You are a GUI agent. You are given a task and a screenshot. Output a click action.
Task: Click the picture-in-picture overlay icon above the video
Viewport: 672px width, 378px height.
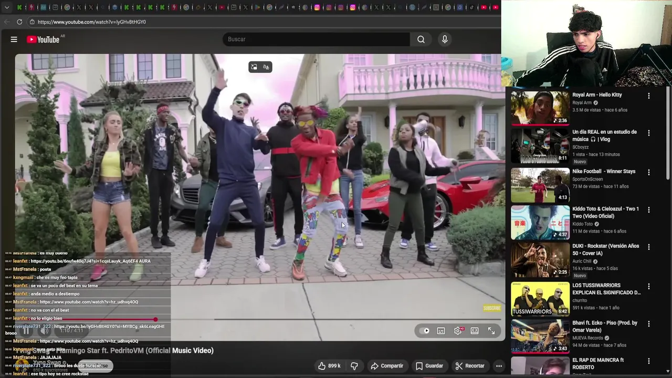tap(254, 67)
